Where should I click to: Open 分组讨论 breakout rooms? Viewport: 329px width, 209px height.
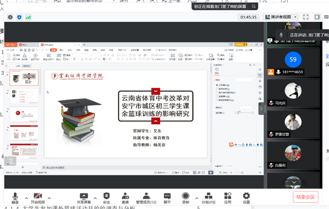(x=209, y=197)
